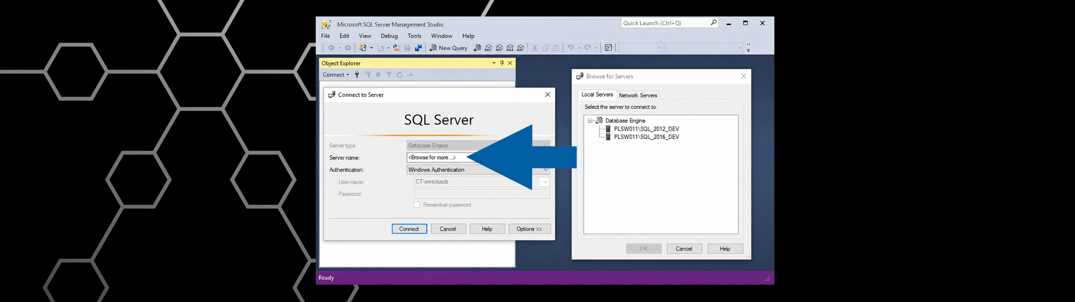Click Help in Connect to Server dialog
Image resolution: width=1075 pixels, height=302 pixels.
pos(487,229)
